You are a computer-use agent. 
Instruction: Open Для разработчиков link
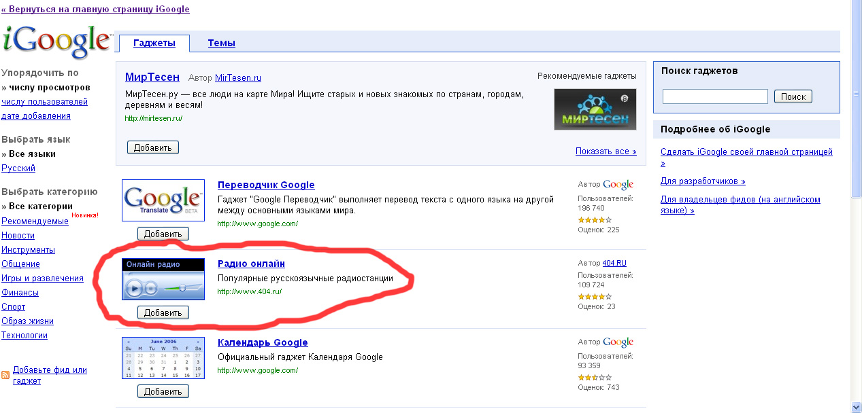click(x=703, y=181)
